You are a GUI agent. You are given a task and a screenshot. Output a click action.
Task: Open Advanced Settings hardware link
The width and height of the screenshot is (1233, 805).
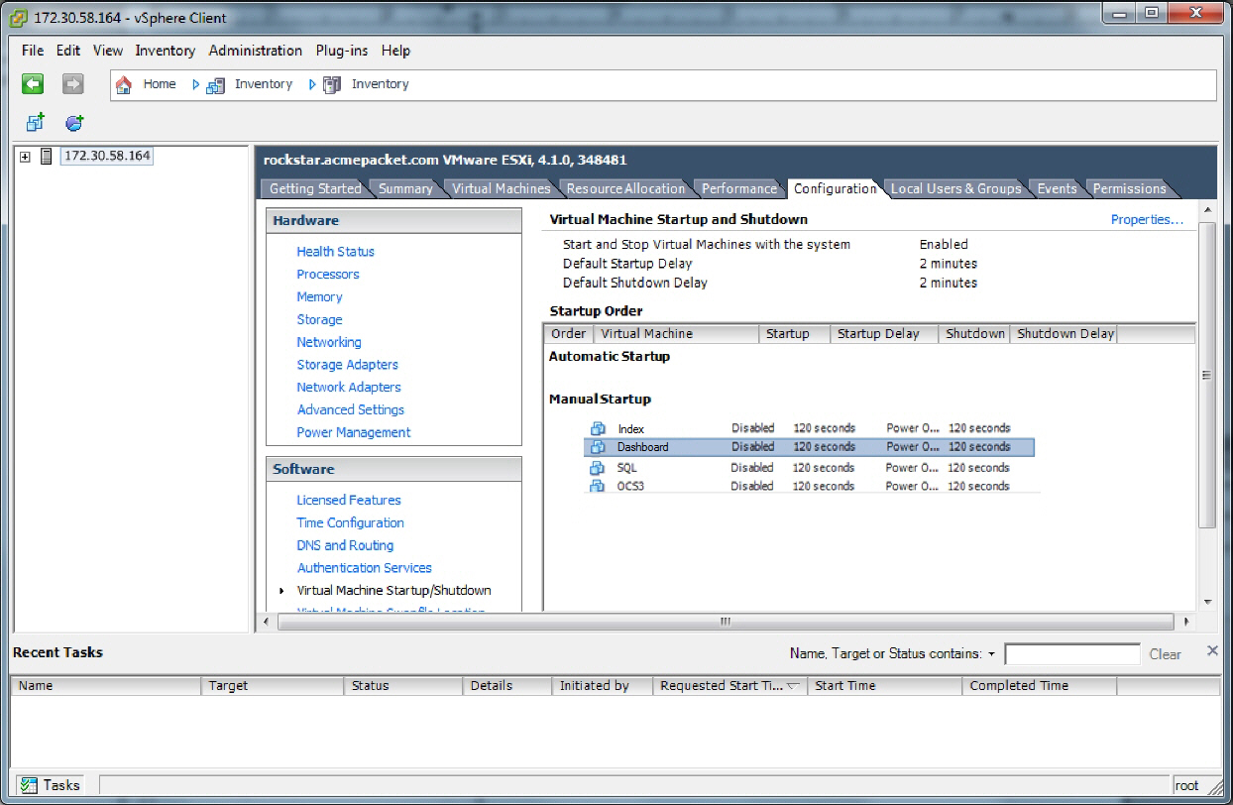tap(351, 410)
